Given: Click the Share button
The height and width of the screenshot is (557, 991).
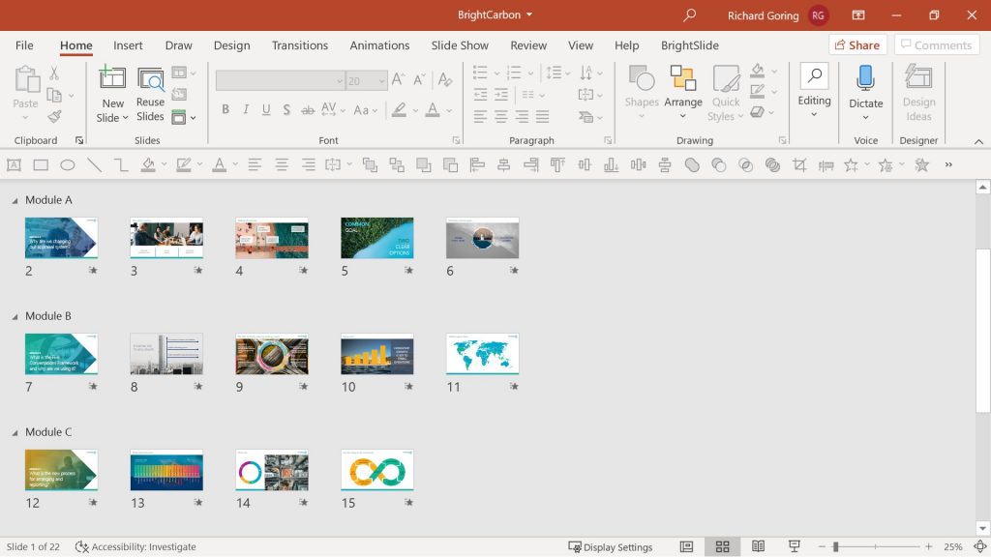Looking at the screenshot, I should [856, 44].
